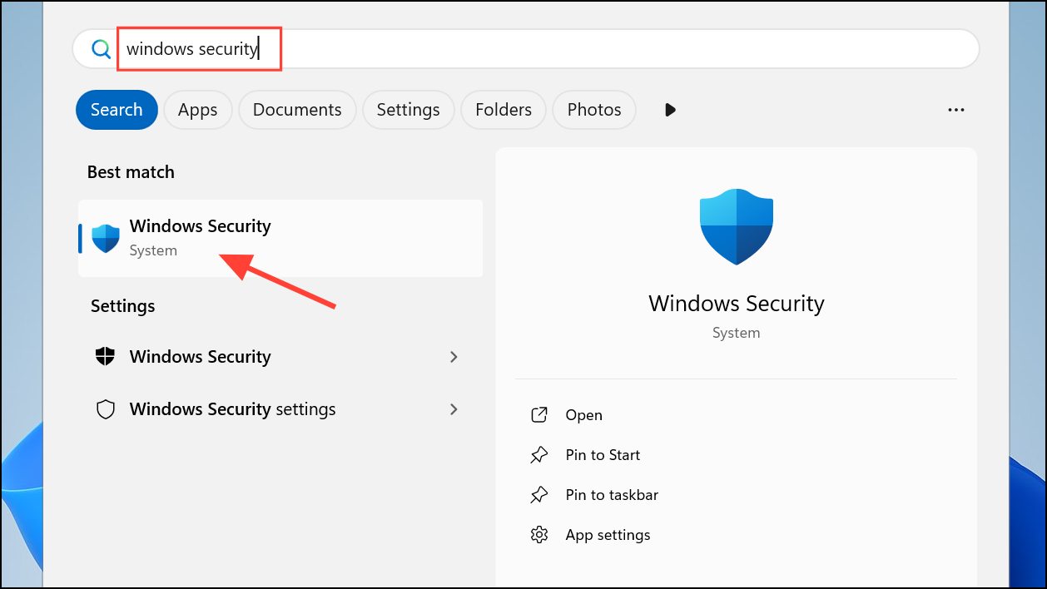
Task: Switch to the Apps filter tab
Action: 197,110
